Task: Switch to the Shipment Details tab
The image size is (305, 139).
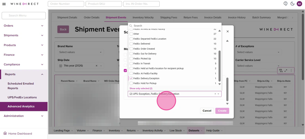Action: (x=67, y=17)
